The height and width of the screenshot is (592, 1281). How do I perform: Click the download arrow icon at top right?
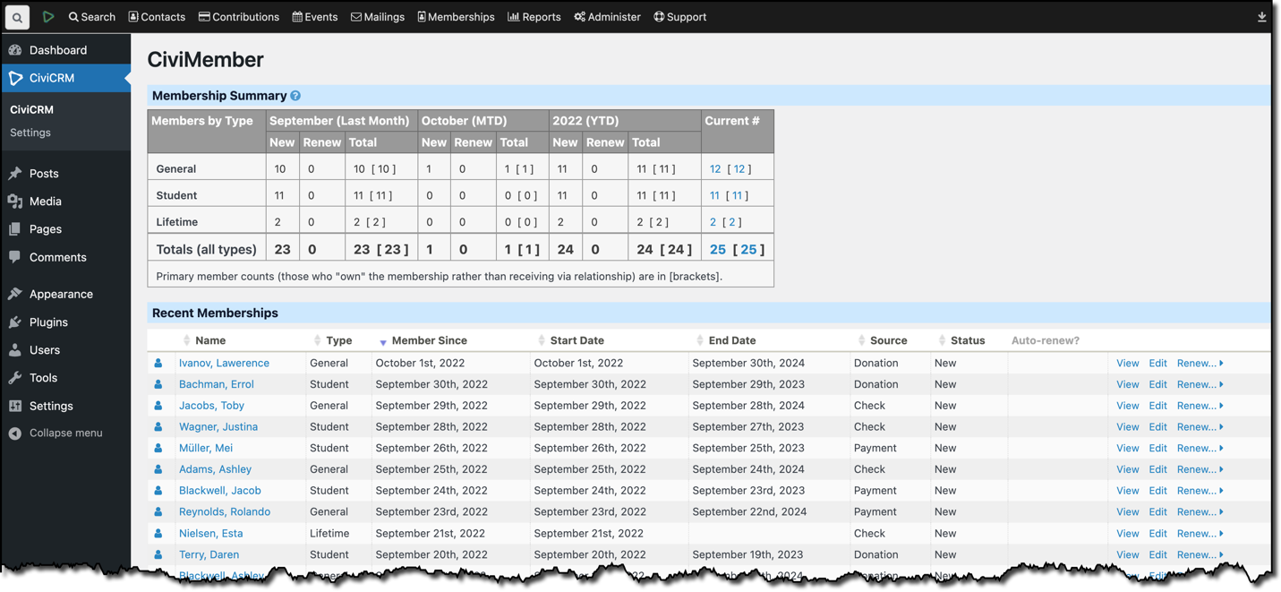pyautogui.click(x=1262, y=17)
